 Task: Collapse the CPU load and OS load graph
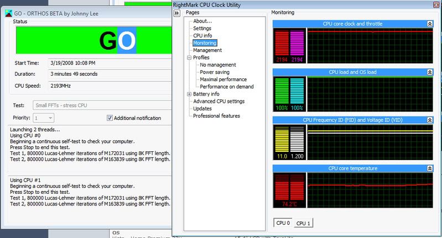click(430, 72)
